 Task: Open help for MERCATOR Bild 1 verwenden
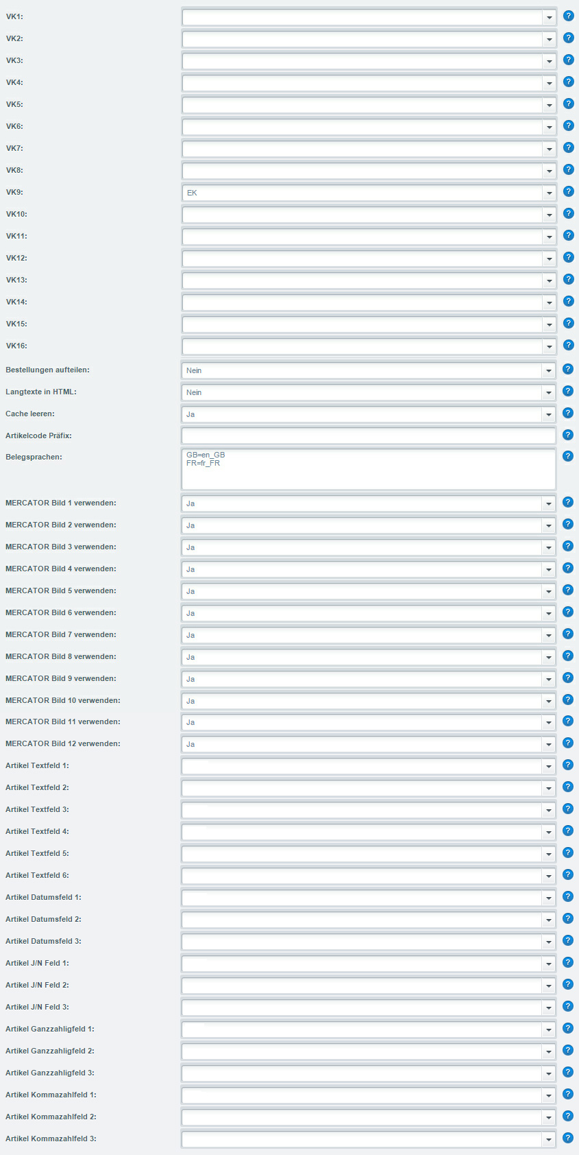pos(568,502)
